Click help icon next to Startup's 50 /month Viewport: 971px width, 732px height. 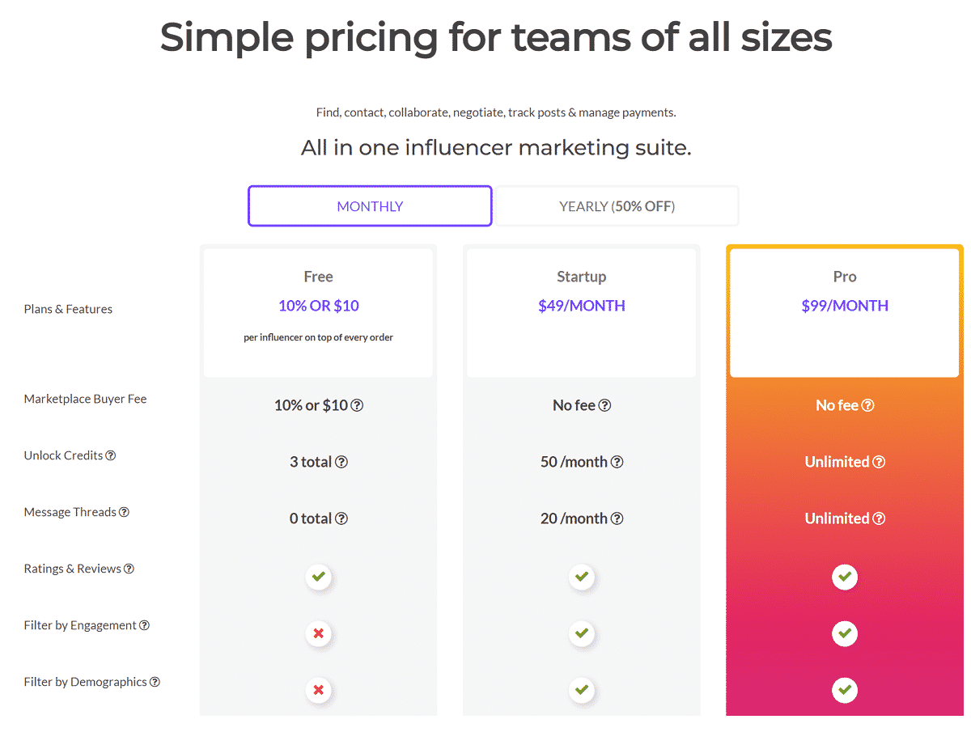click(x=617, y=462)
